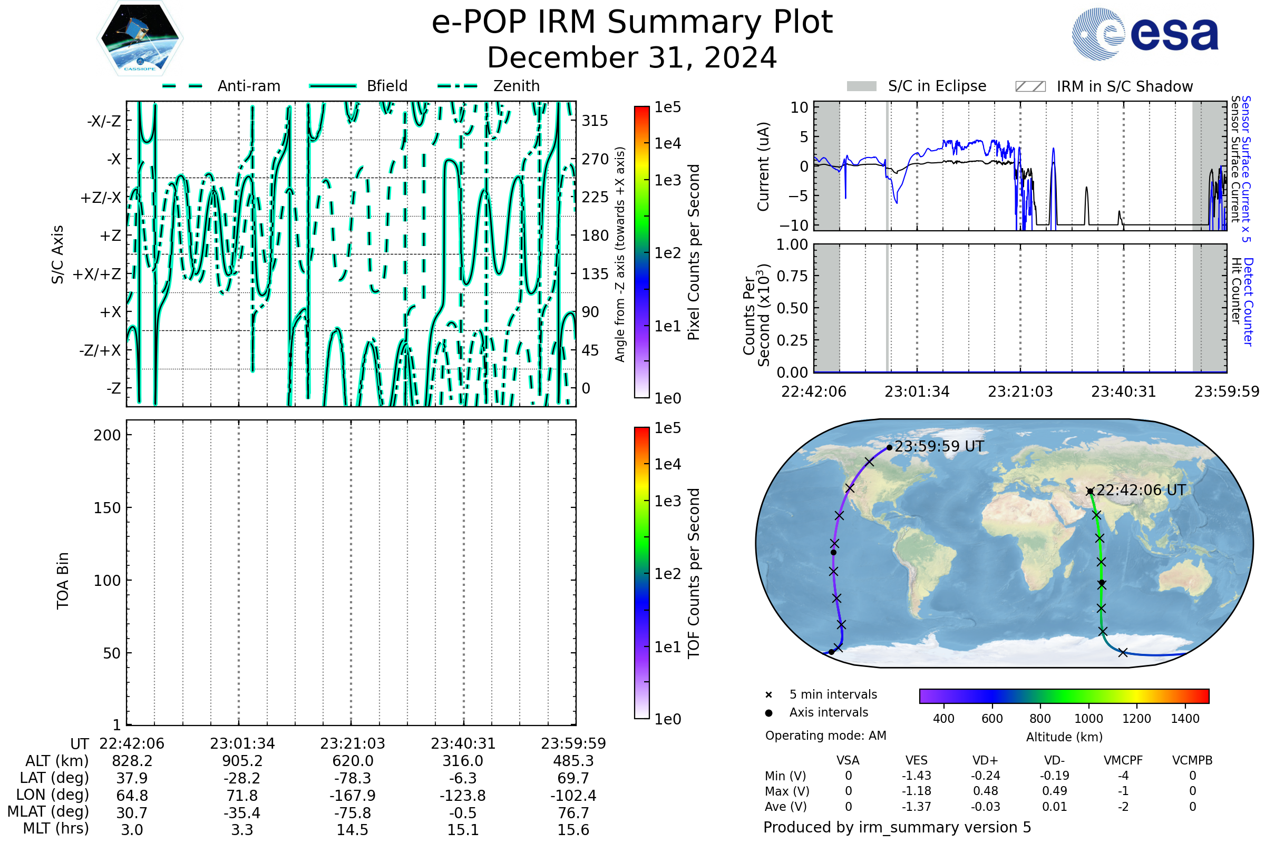Click the 22:42:06 UT start point on map

[1089, 491]
